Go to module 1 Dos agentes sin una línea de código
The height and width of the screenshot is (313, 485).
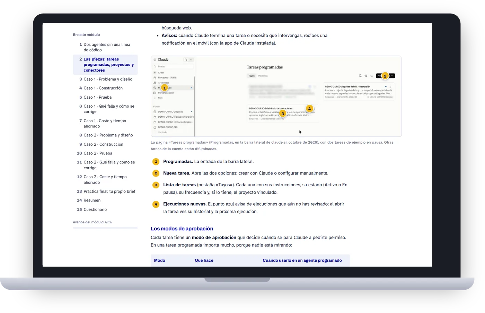coord(105,47)
